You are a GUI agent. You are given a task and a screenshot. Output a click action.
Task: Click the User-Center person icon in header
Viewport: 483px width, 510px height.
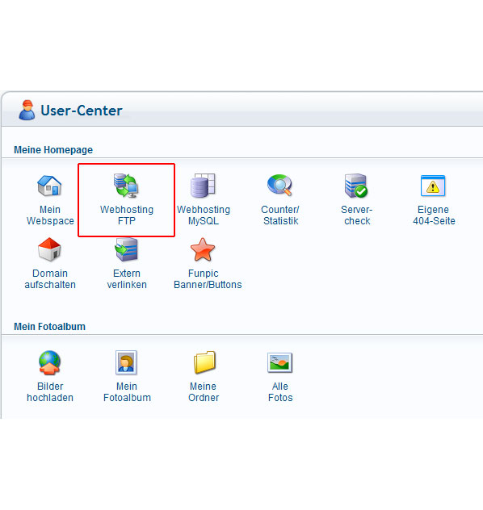click(27, 111)
